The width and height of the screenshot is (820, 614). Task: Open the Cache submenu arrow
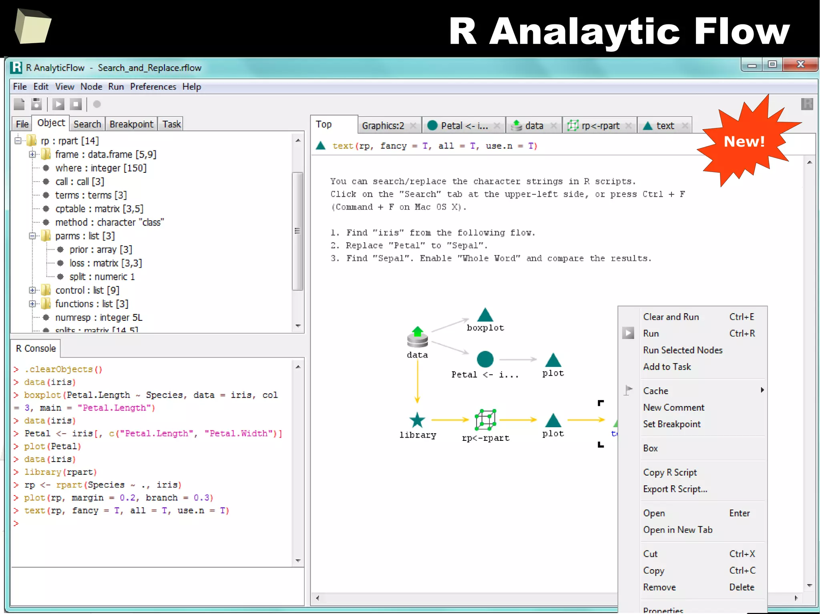coord(762,390)
